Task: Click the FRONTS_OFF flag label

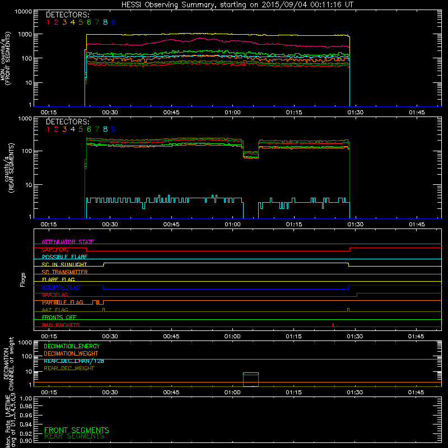Action: (x=59, y=318)
